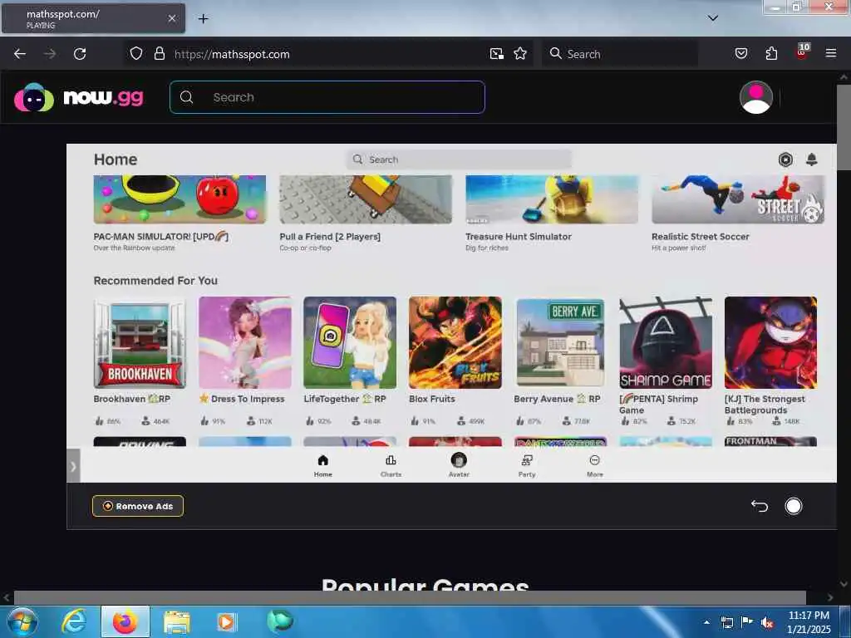Expand the side panel arrow handle

(x=73, y=465)
